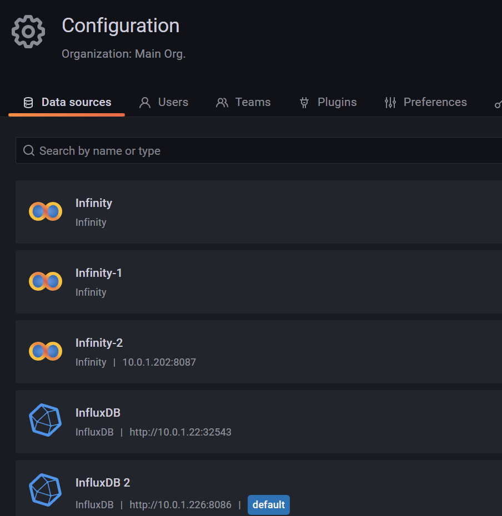The width and height of the screenshot is (502, 516).
Task: Click the Infinity-1 data source logo
Action: [46, 281]
